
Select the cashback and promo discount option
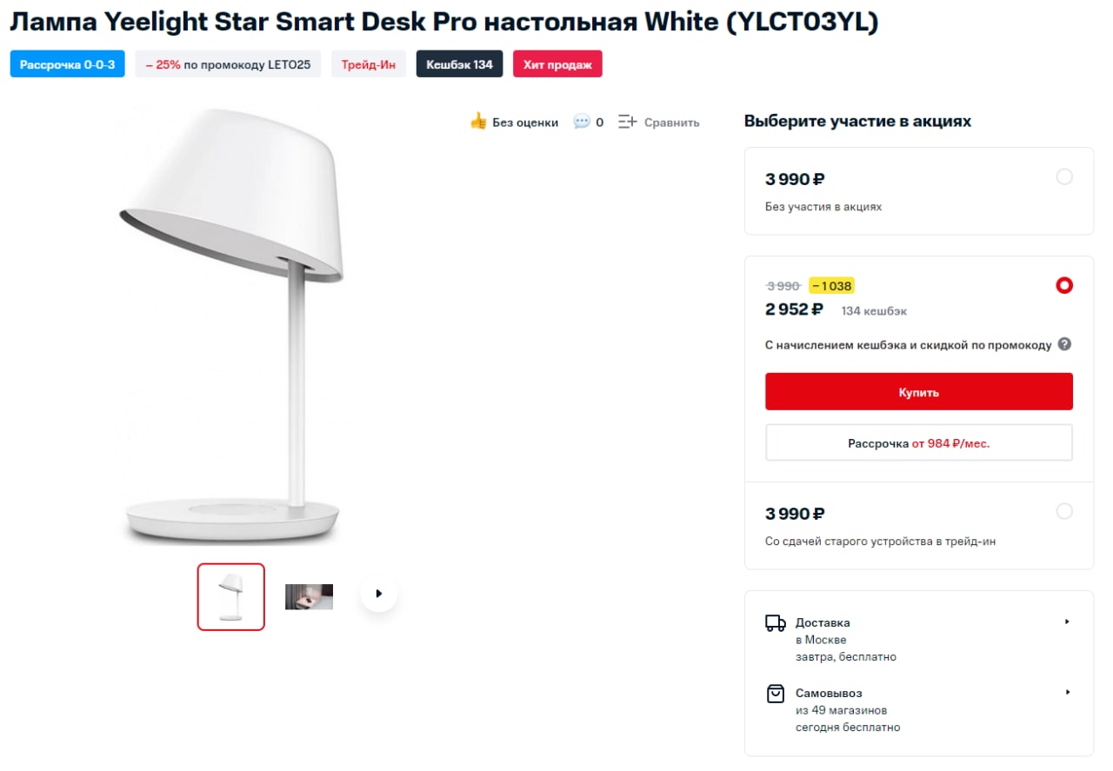[1064, 285]
